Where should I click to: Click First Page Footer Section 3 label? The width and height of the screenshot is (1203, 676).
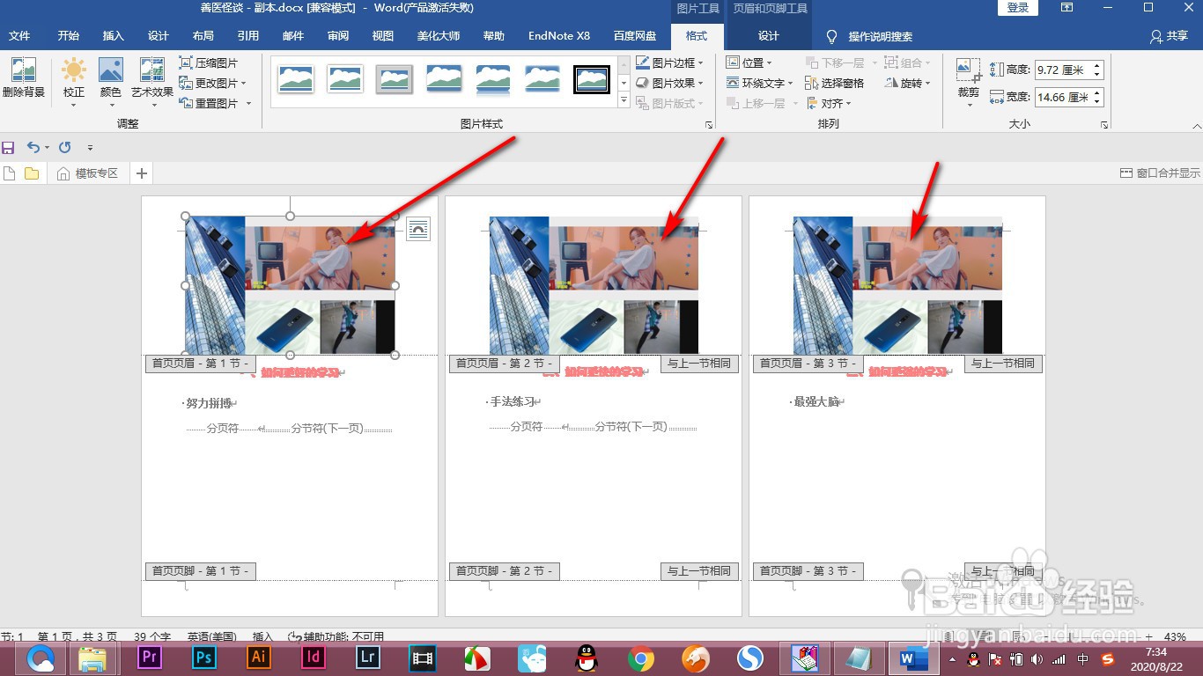(808, 571)
